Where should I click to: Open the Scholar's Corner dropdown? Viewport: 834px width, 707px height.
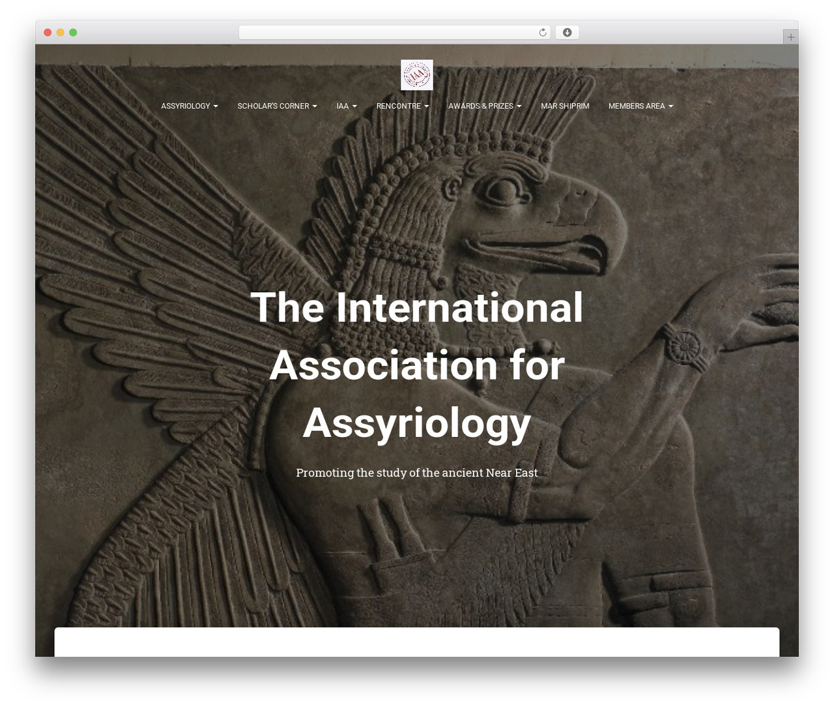point(277,106)
